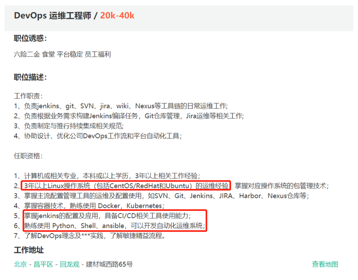
Task: Click the 职位描述 heading
Action: pyautogui.click(x=30, y=77)
